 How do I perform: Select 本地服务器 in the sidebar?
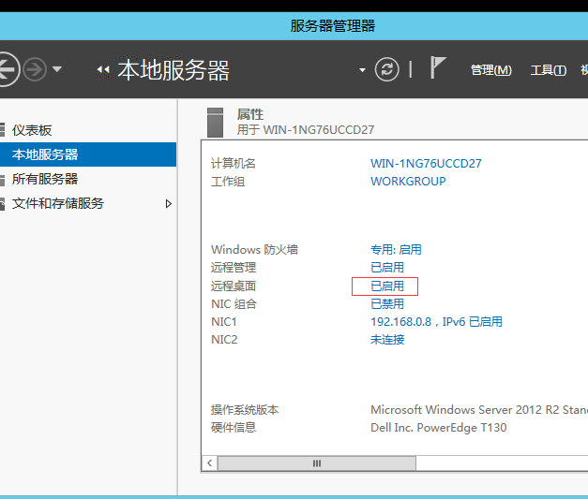(88, 154)
